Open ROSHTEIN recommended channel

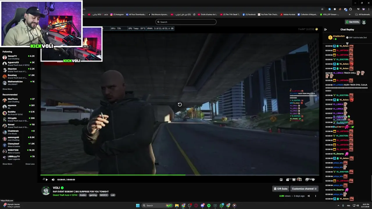19,151
